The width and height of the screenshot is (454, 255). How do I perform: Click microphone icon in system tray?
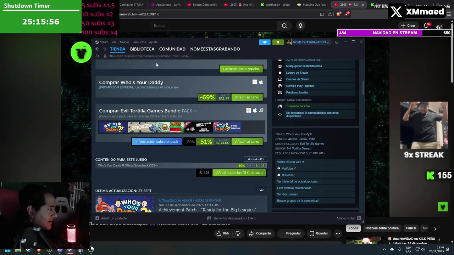[x=400, y=249]
